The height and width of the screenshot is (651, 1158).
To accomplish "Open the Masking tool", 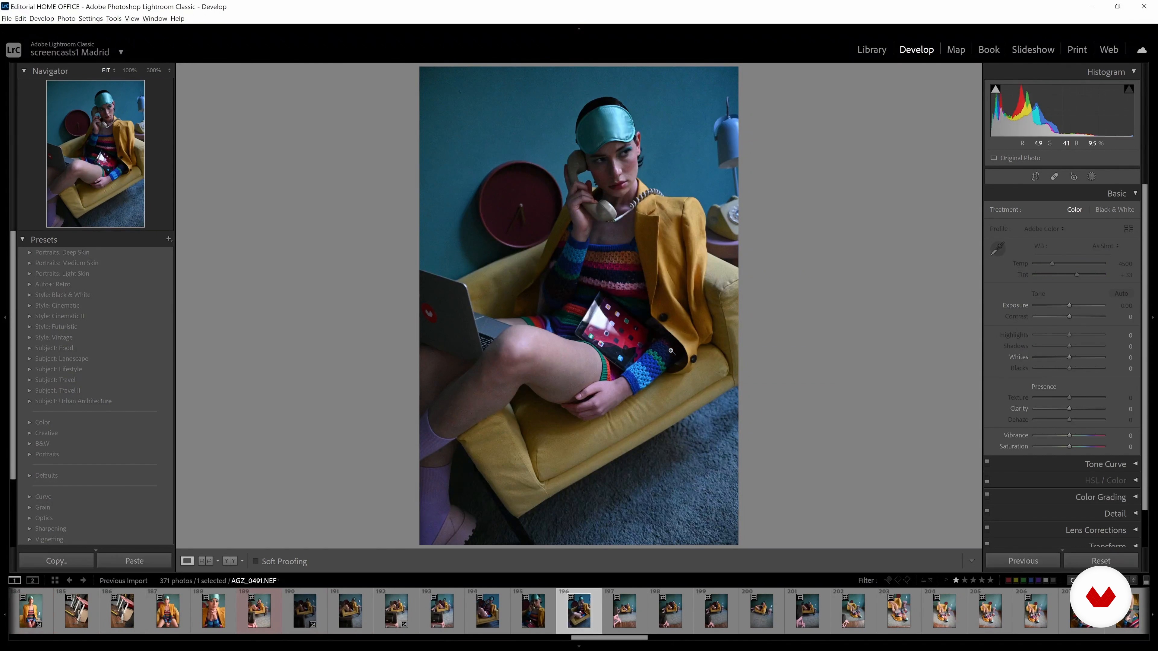I will click(1091, 177).
